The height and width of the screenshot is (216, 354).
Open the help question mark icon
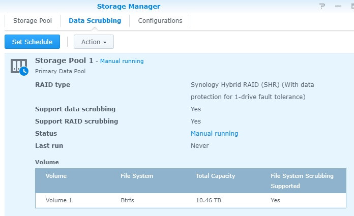click(x=322, y=7)
